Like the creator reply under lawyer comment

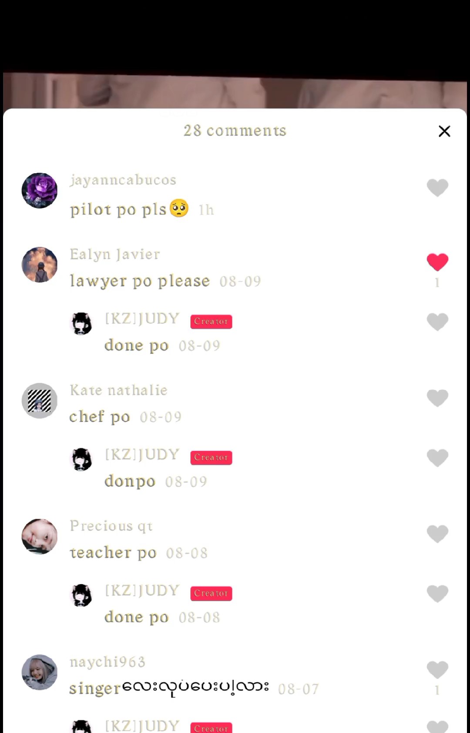pyautogui.click(x=437, y=322)
